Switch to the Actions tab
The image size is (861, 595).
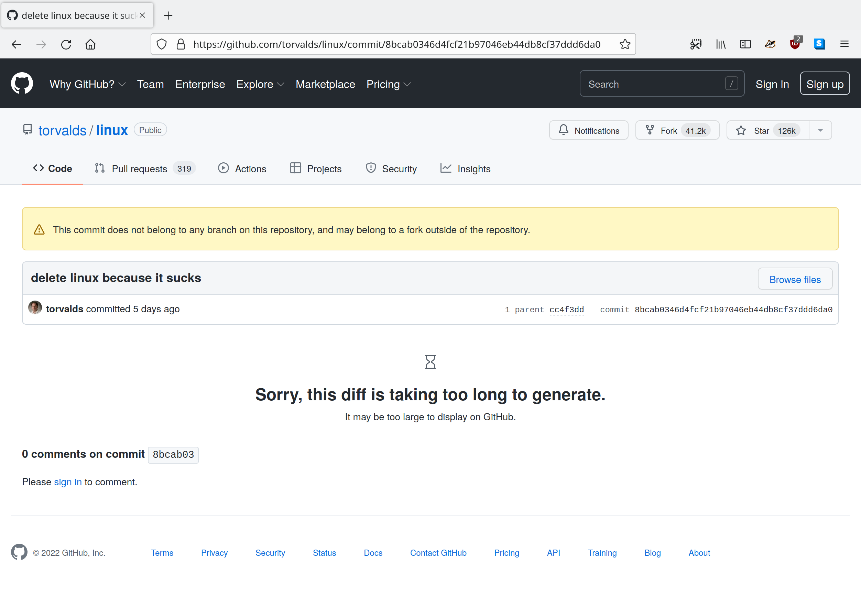tap(242, 169)
